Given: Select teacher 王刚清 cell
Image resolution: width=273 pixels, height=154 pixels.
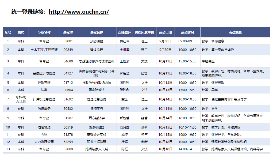Looking at the screenshot, I should (x=125, y=61).
